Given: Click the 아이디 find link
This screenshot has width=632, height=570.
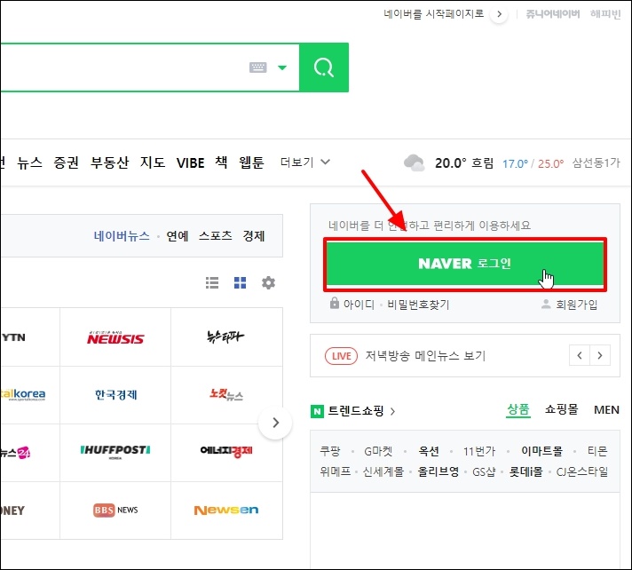Looking at the screenshot, I should [x=359, y=305].
